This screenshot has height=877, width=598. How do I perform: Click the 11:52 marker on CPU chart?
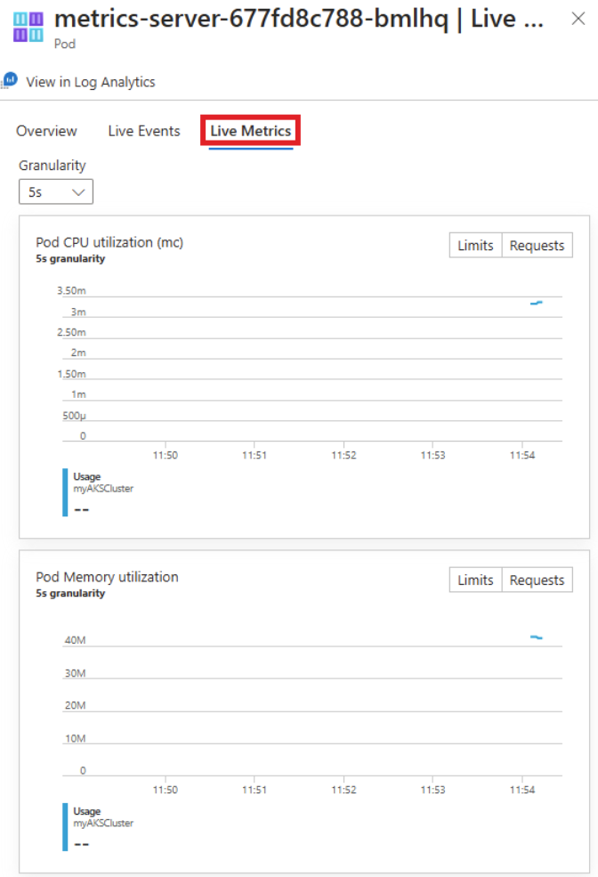coord(343,455)
